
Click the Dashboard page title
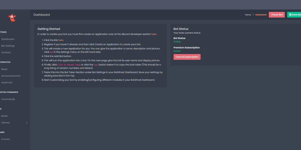[x=41, y=15]
